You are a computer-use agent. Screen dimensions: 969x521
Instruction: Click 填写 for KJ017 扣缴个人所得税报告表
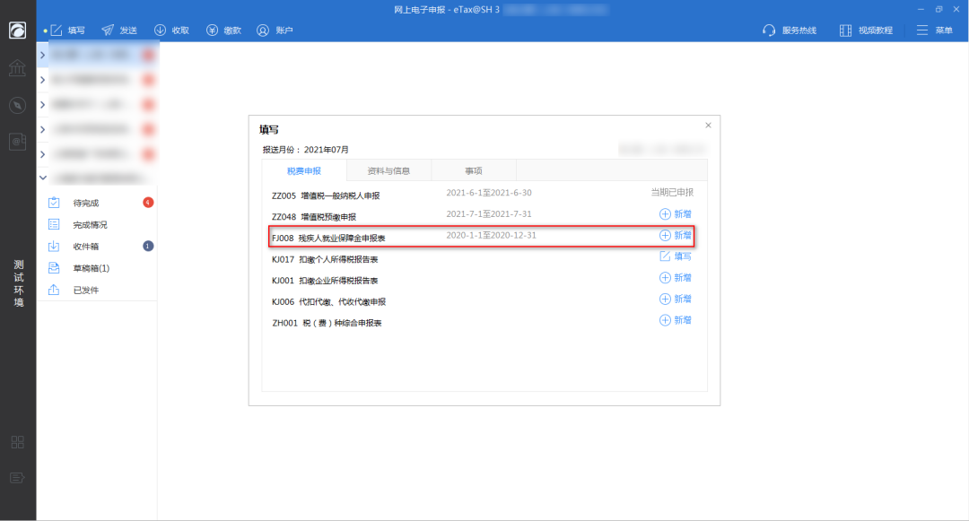676,256
